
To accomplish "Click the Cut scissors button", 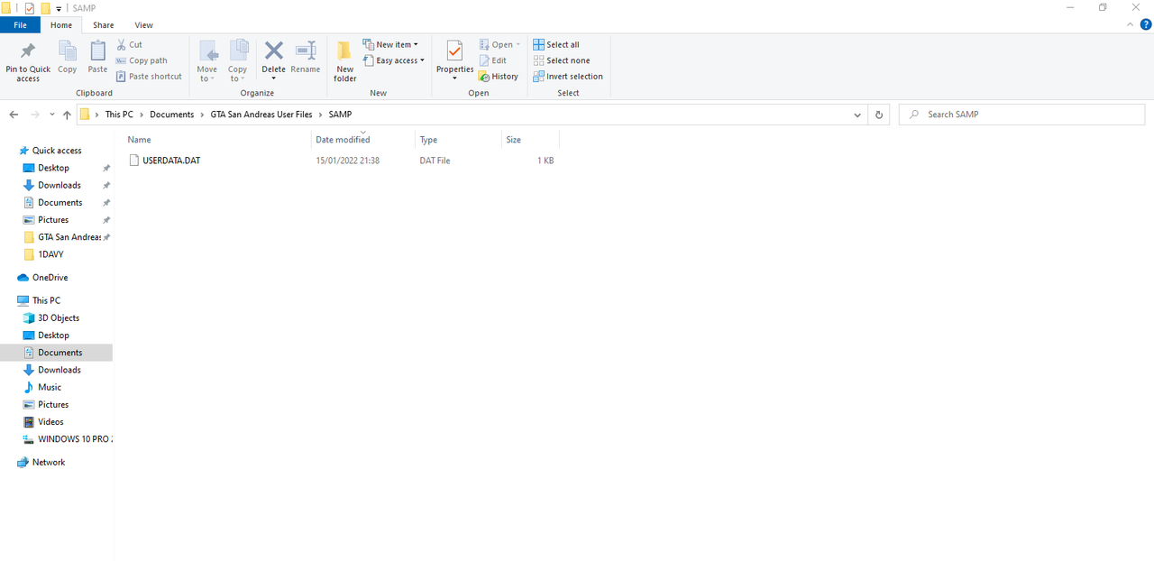I will point(130,44).
